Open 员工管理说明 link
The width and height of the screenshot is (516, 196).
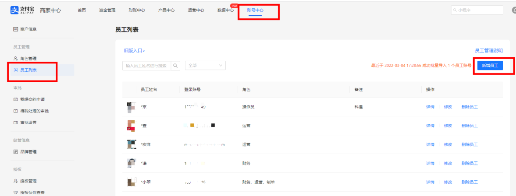tap(489, 51)
